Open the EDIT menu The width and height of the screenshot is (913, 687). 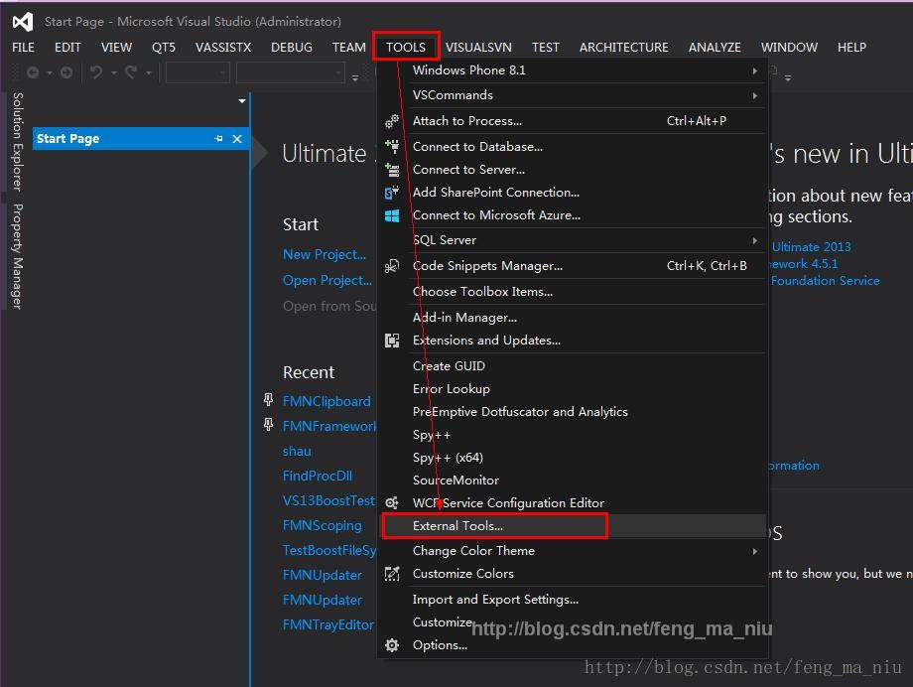[x=67, y=48]
